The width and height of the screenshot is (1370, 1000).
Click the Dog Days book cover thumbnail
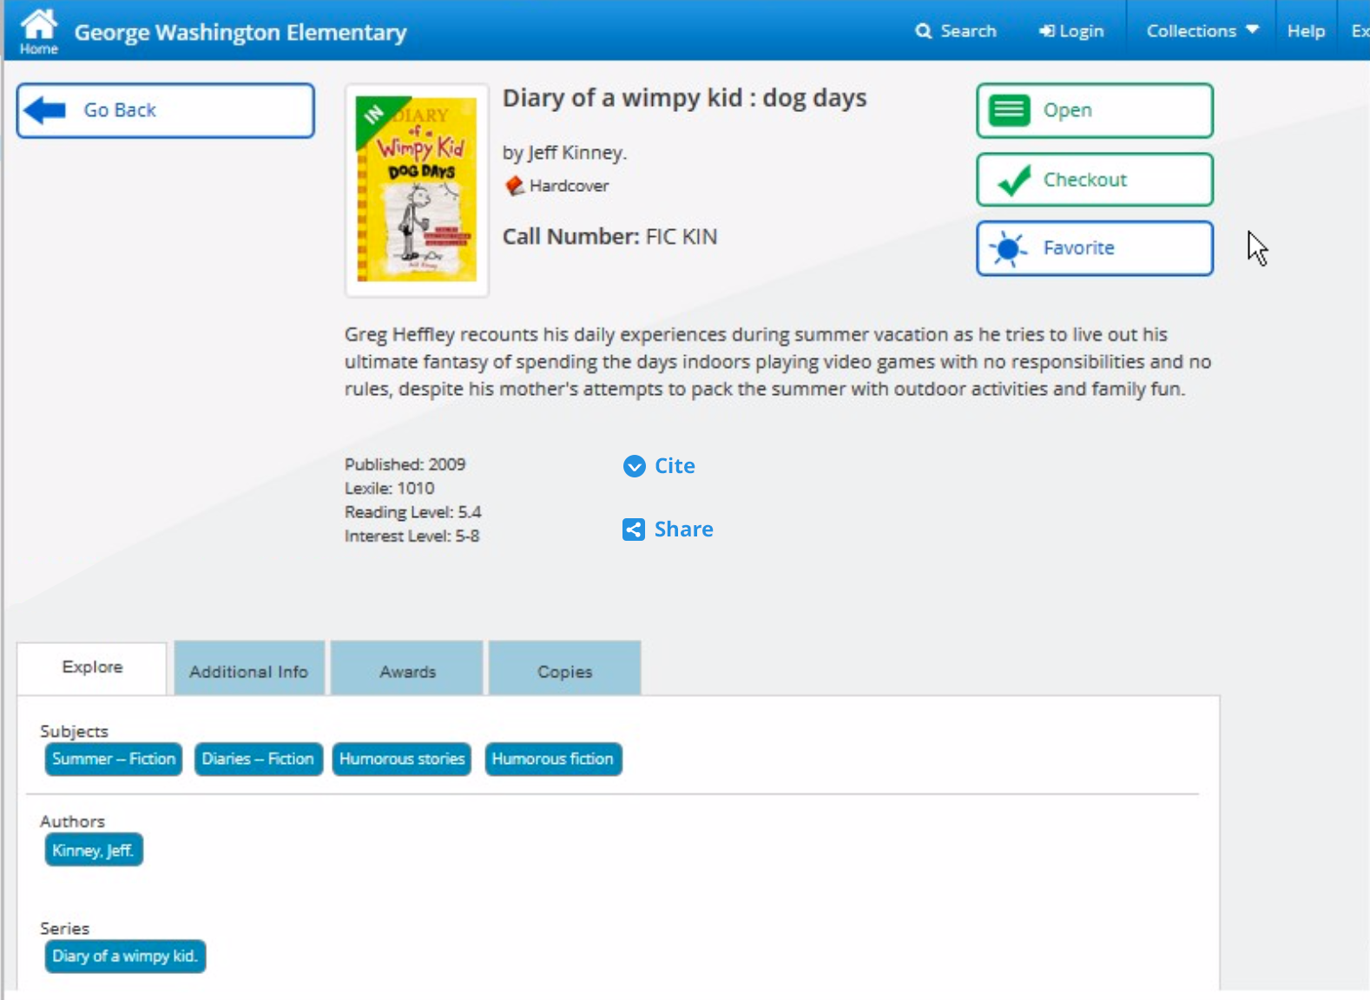pos(417,190)
